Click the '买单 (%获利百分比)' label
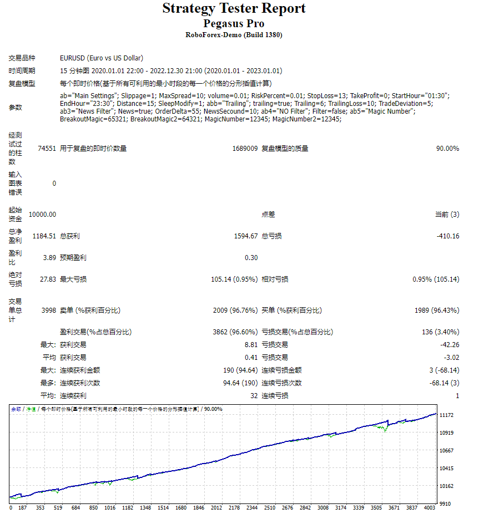Viewport: 484px width, 514px height. coord(291,310)
